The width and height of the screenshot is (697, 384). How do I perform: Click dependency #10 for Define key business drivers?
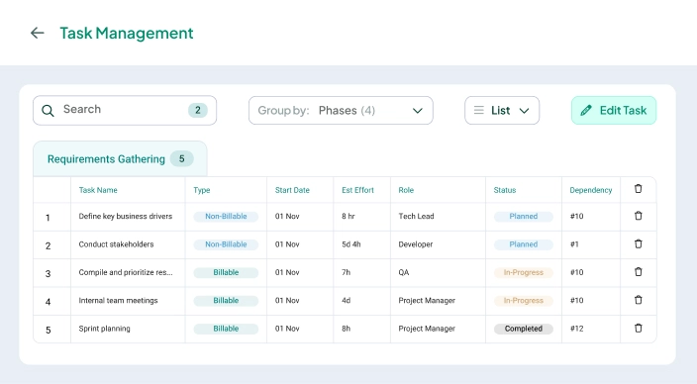576,217
